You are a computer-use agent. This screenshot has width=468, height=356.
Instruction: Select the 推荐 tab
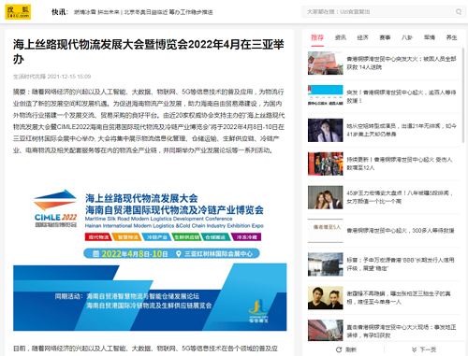coord(317,37)
